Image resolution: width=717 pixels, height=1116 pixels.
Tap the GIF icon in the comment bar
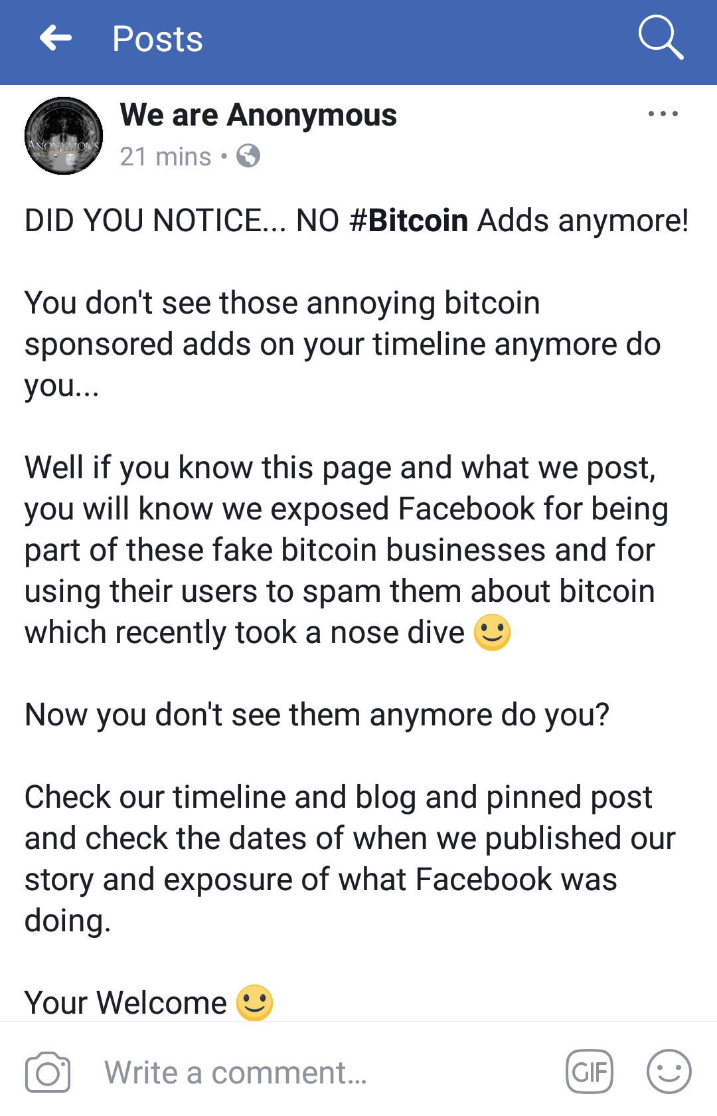point(590,1071)
